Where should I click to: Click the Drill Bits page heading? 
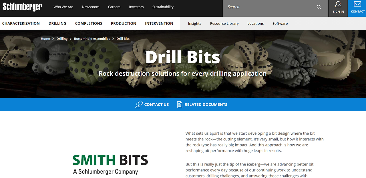click(183, 57)
